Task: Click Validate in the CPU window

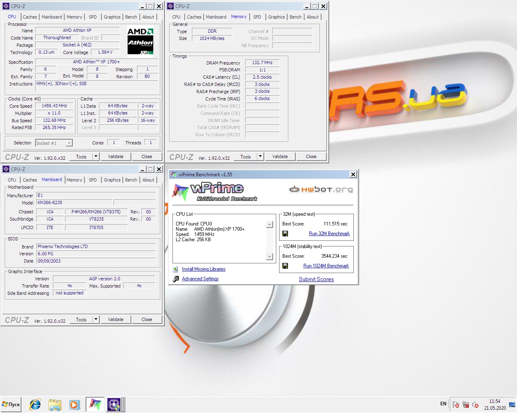Action: (x=116, y=156)
